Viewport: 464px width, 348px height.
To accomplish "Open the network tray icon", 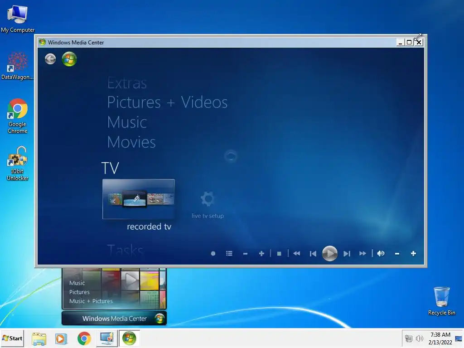I will point(409,338).
